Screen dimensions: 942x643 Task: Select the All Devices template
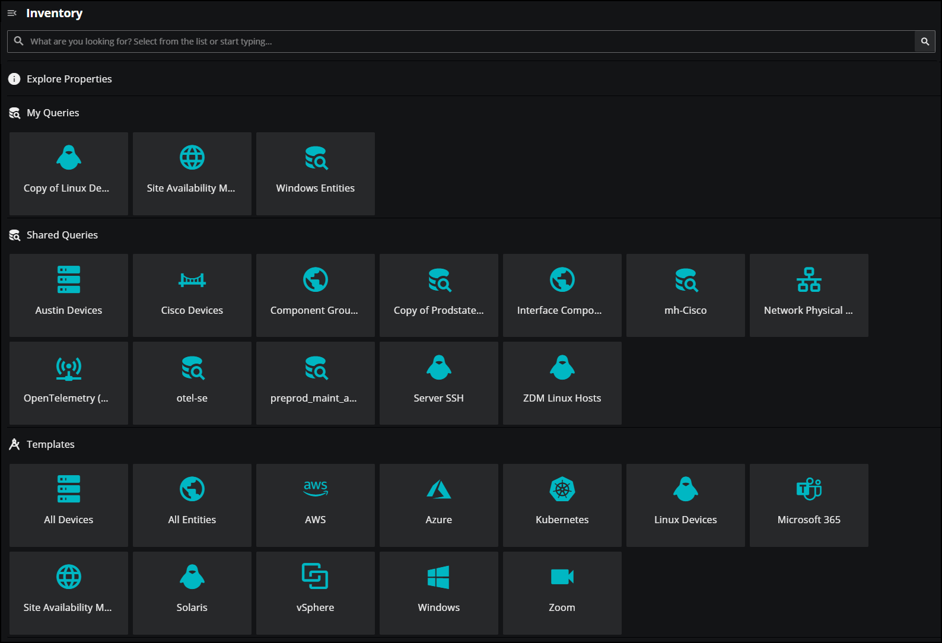[69, 505]
